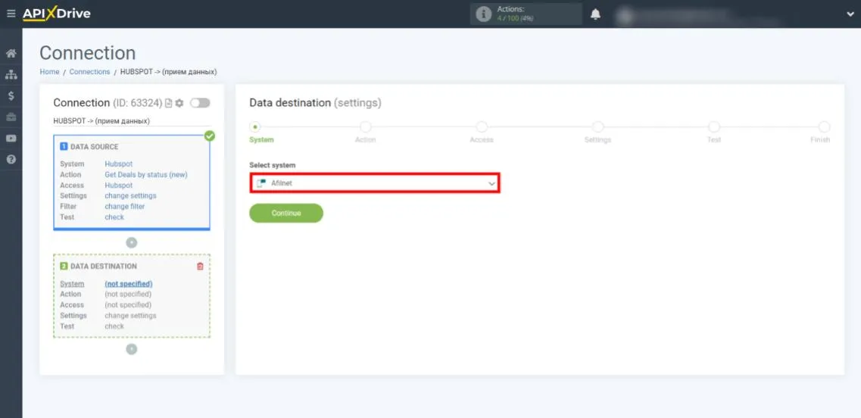Toggle the connection on/off switch

point(200,103)
